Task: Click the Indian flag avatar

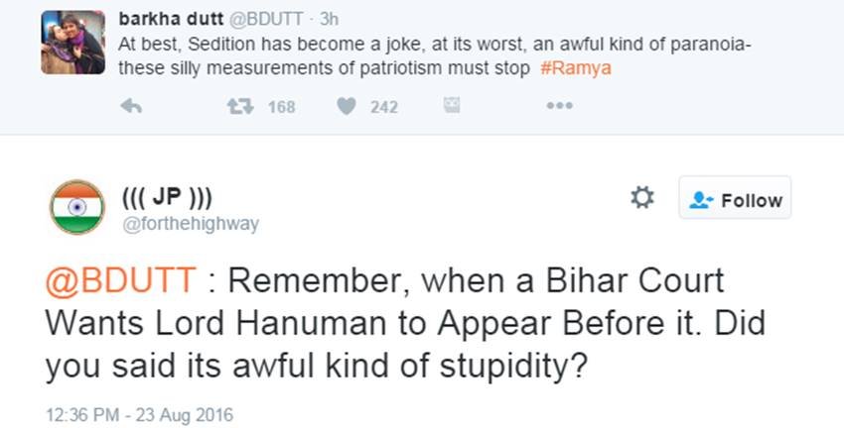Action: 76,207
